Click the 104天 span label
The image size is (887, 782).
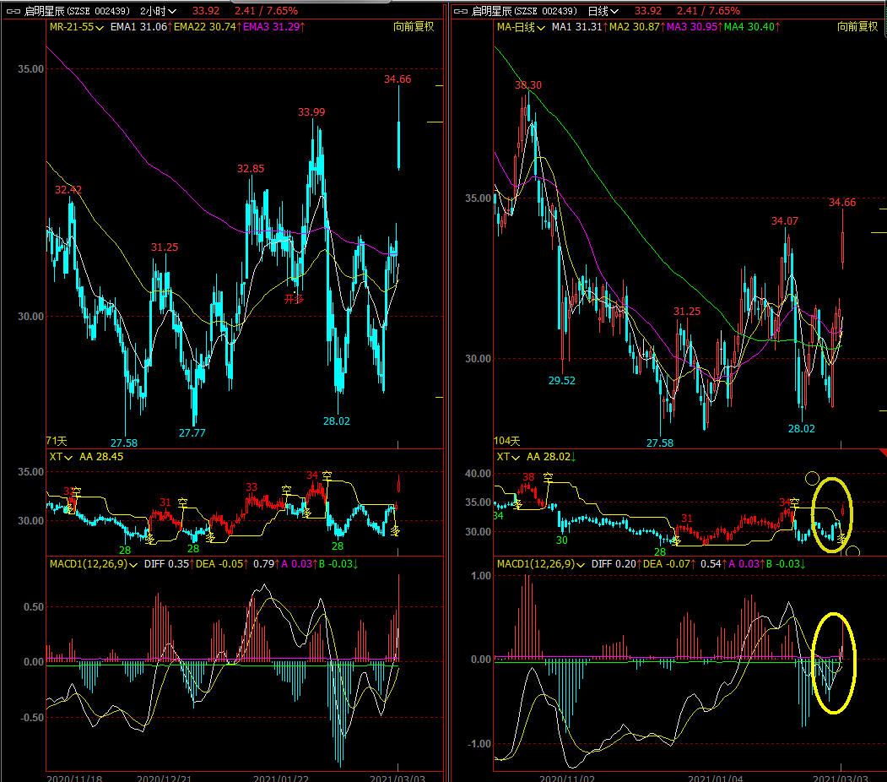pyautogui.click(x=507, y=441)
